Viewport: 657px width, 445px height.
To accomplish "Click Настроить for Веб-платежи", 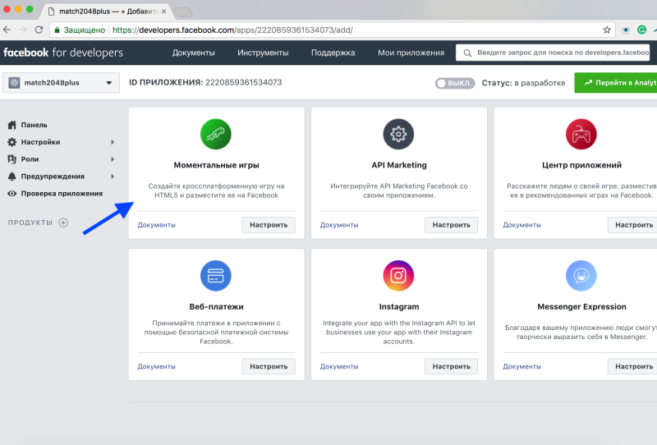I will pos(269,367).
